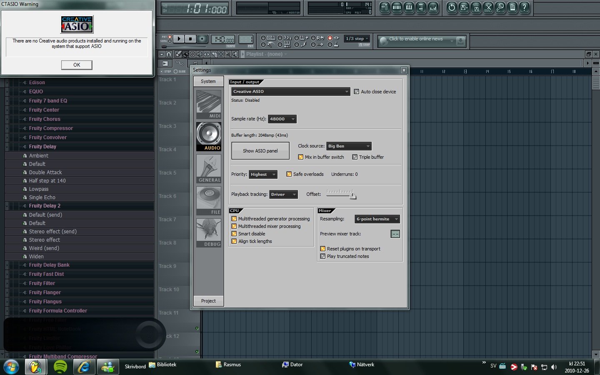Image resolution: width=600 pixels, height=375 pixels.
Task: Toggle Mix in buffer switch checkbox
Action: (301, 157)
